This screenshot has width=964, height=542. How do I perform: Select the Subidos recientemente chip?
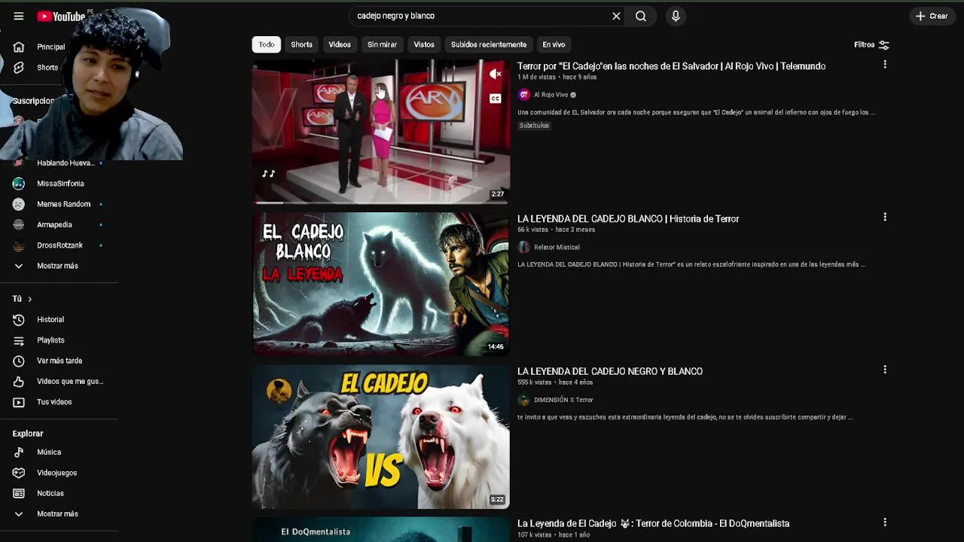click(489, 44)
